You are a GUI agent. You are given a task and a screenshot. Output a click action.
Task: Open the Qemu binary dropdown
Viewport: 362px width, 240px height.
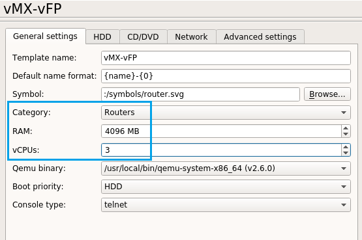point(226,168)
